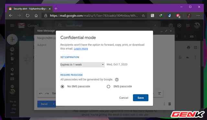Select the No SMS passcode radio button
The image size is (207, 120).
click(62, 86)
